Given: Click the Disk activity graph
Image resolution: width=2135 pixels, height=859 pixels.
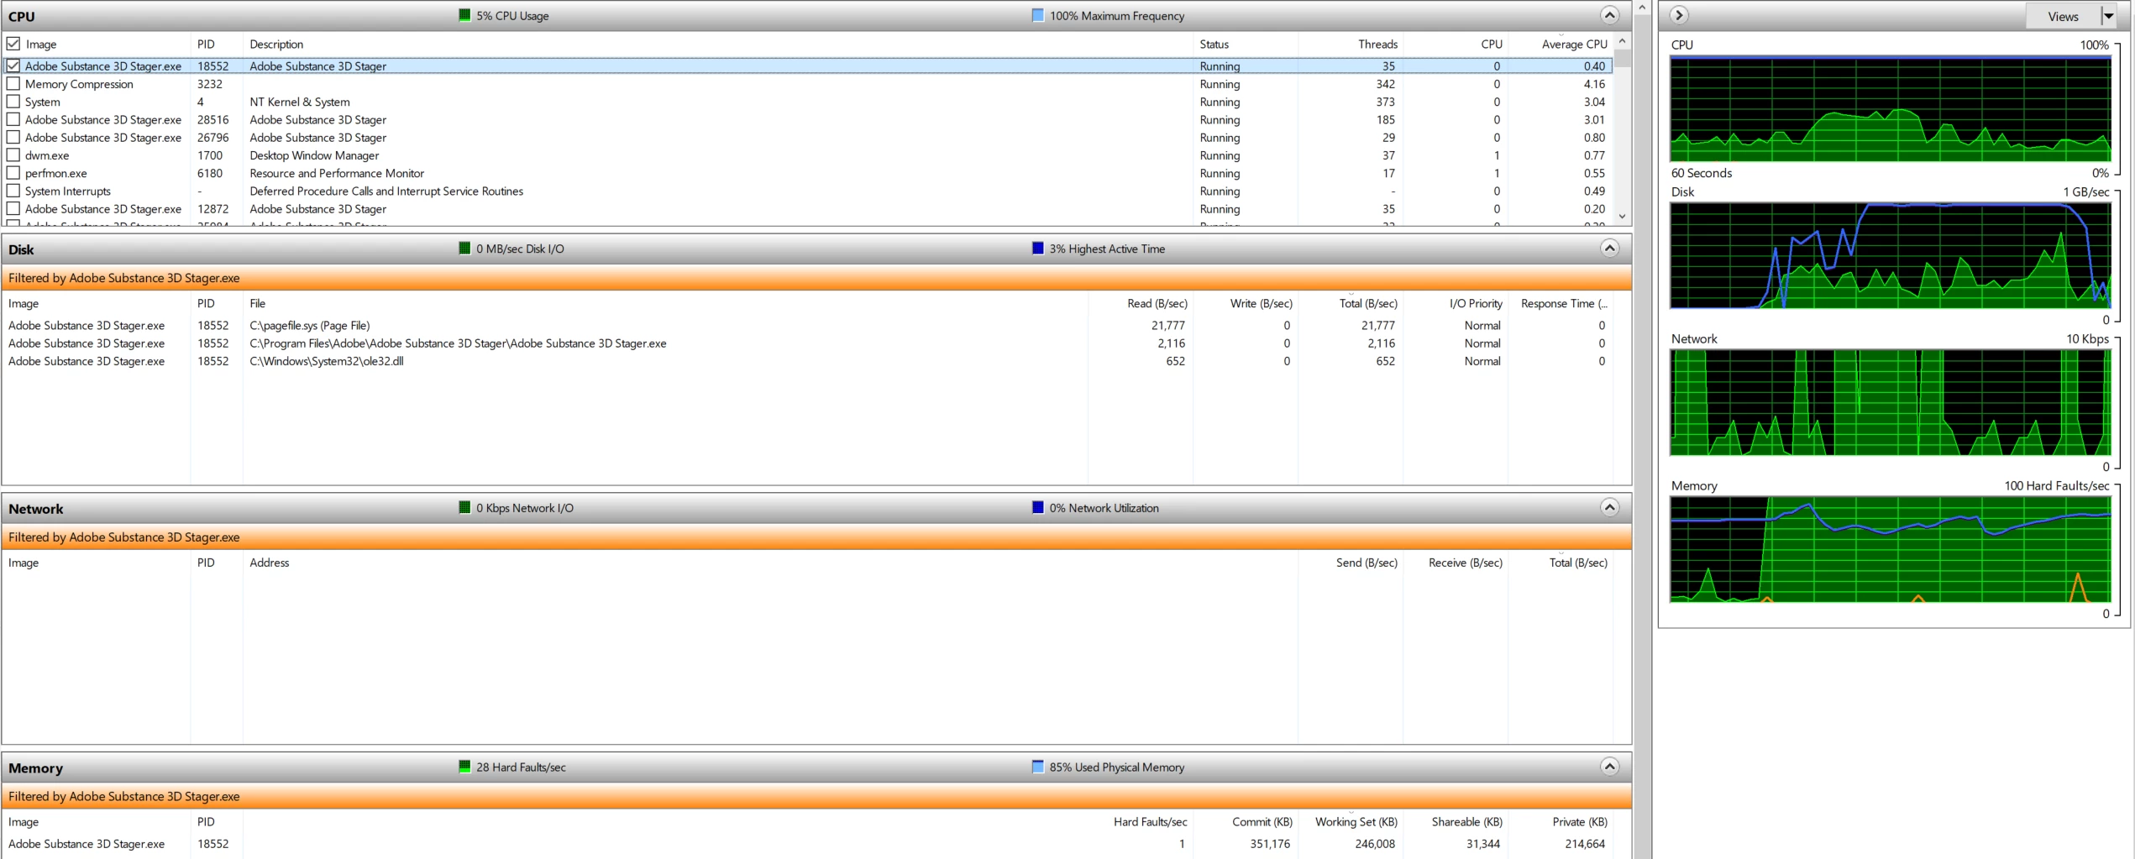Looking at the screenshot, I should point(1890,255).
